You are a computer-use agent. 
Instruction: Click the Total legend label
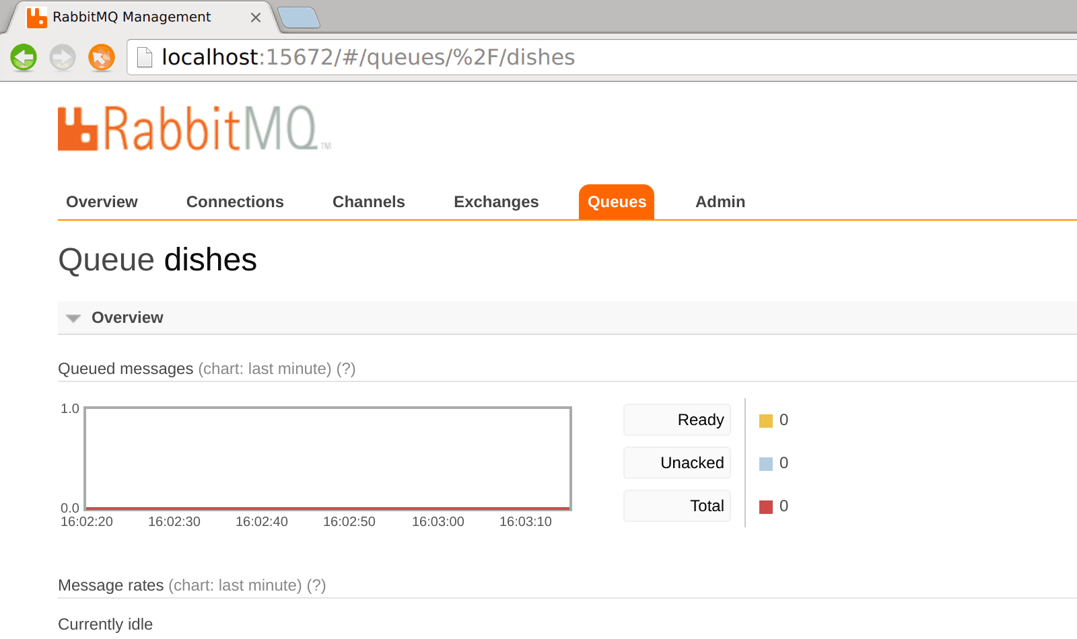677,506
